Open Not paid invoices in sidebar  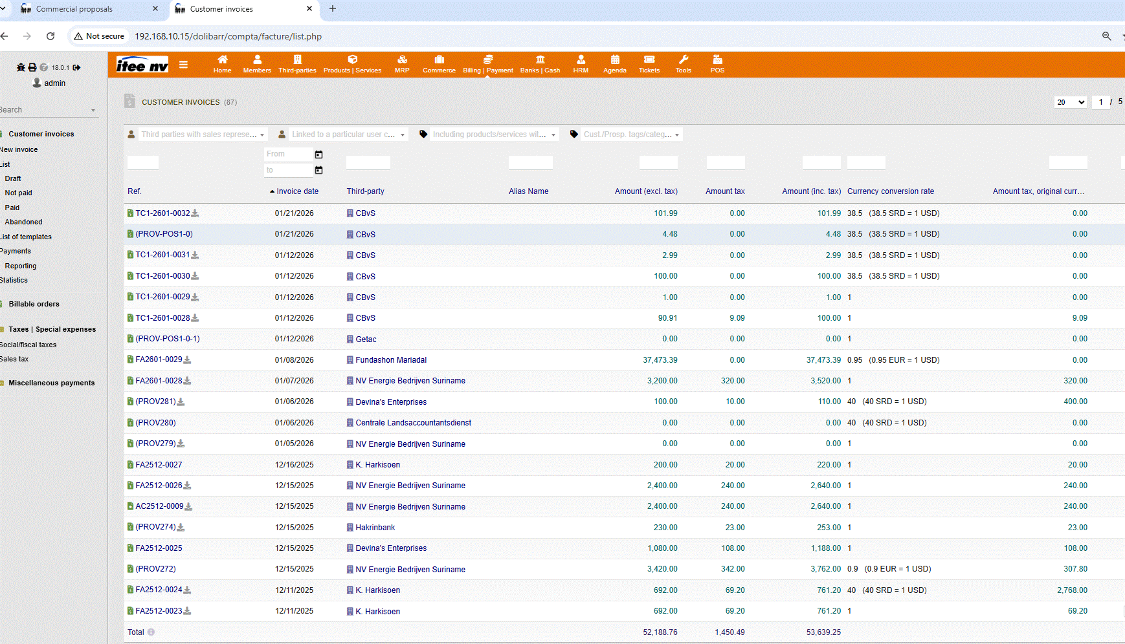click(18, 193)
